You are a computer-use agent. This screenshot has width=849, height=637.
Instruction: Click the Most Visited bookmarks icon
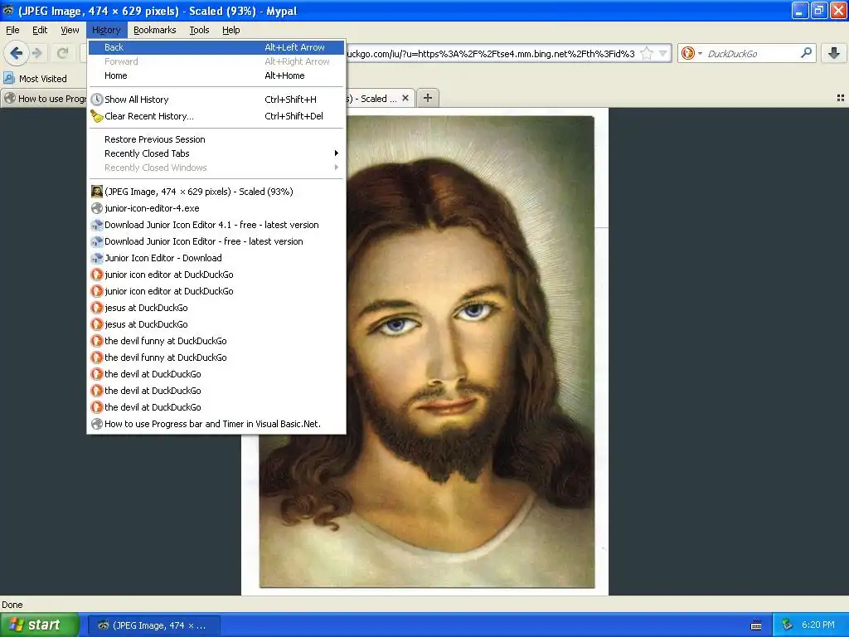pyautogui.click(x=9, y=79)
